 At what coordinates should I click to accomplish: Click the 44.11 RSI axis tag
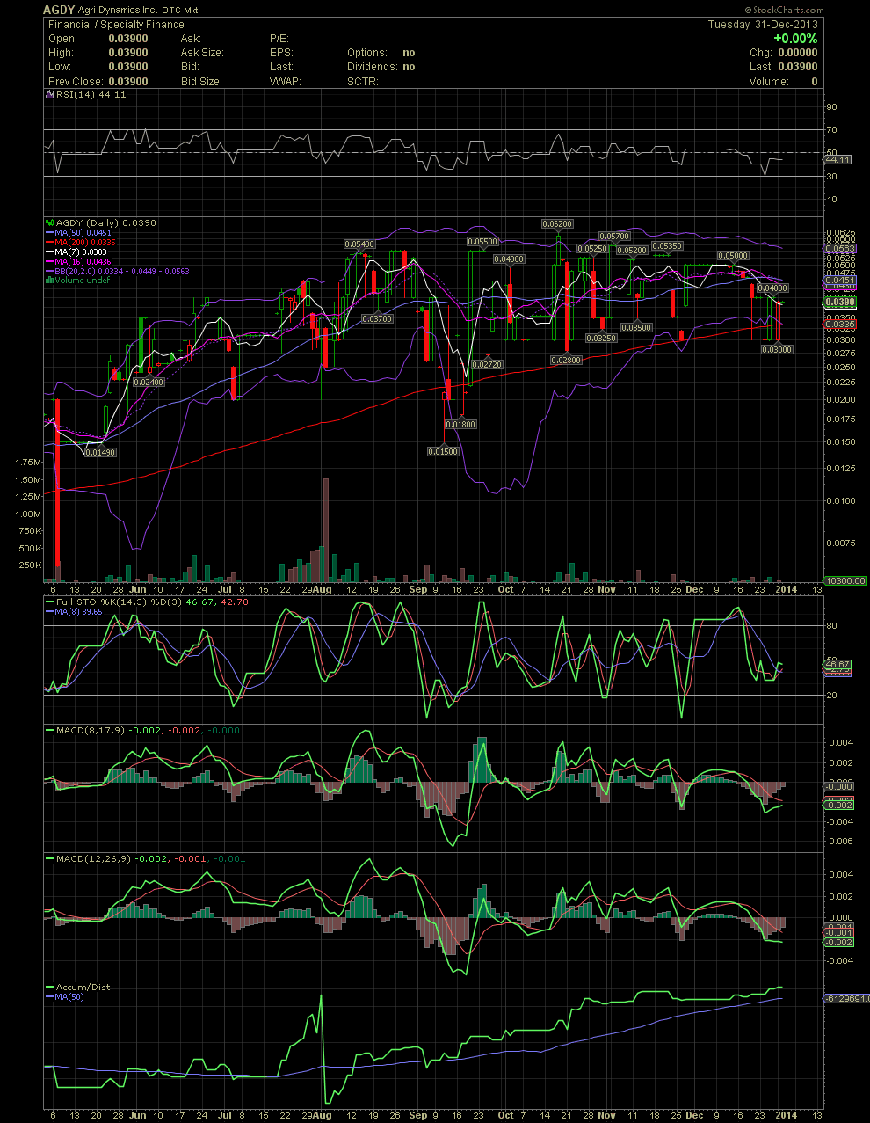[838, 160]
